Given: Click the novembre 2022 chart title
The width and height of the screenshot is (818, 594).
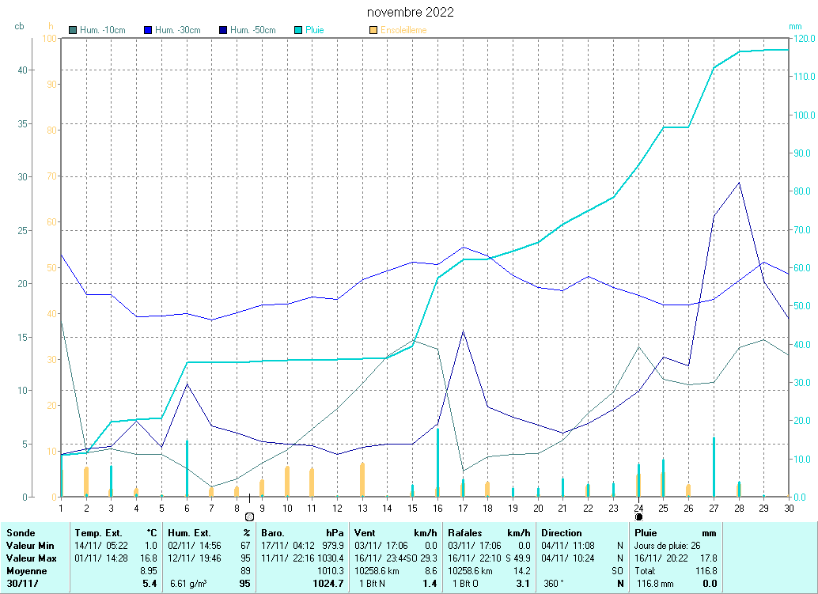Looking at the screenshot, I should point(411,13).
